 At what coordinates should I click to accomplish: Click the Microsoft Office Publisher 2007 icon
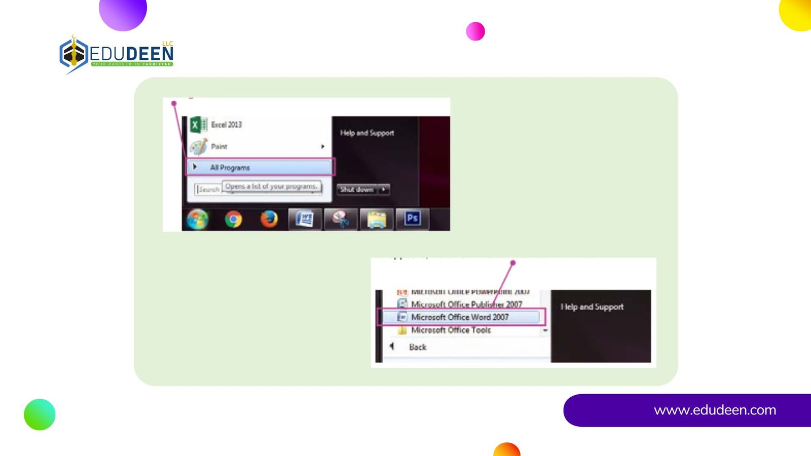tap(402, 304)
